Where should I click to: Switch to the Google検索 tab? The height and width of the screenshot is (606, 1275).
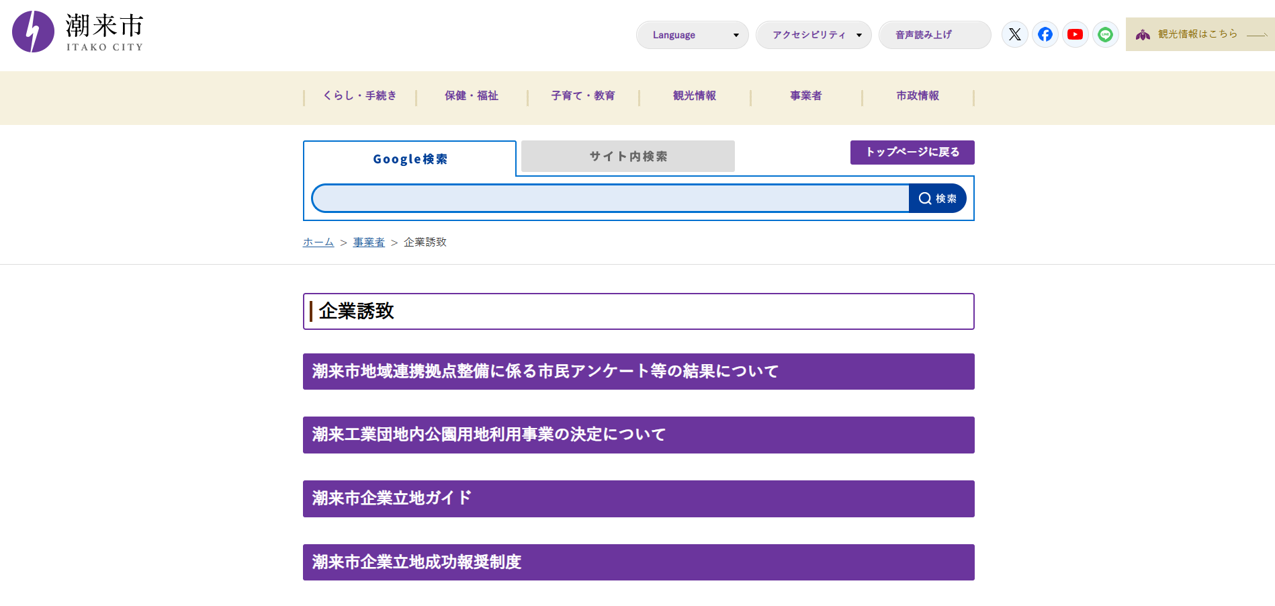[x=410, y=159]
